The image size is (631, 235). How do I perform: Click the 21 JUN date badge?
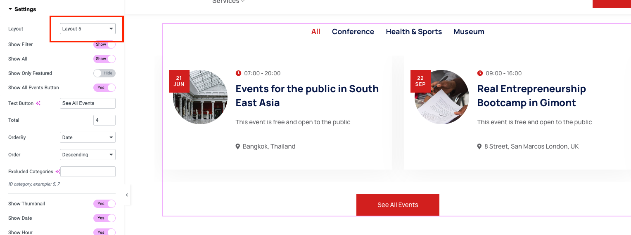179,81
